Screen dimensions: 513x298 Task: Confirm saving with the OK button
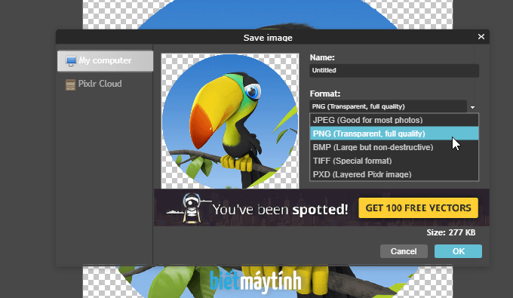[458, 251]
